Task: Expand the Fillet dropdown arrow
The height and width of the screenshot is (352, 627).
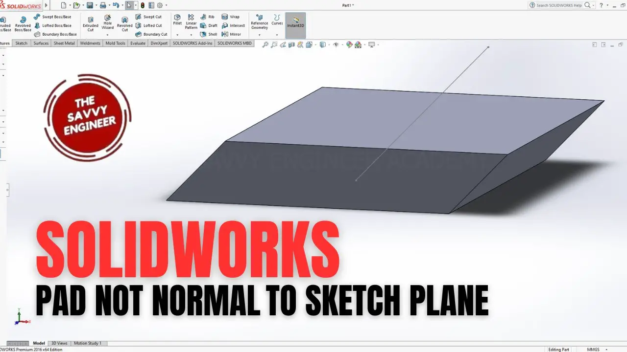Action: tap(177, 35)
